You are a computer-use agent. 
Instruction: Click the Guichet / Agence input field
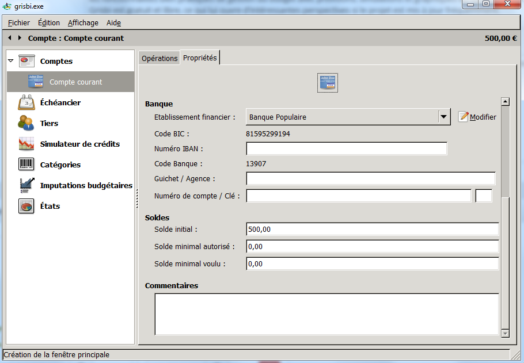371,179
